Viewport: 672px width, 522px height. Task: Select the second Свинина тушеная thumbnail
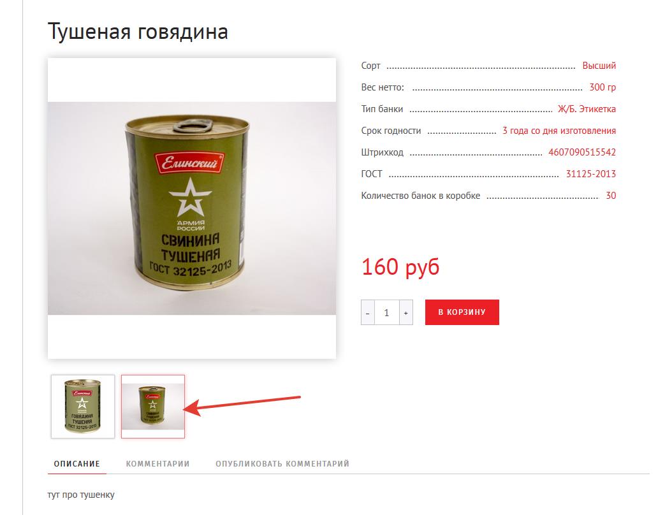coord(153,406)
